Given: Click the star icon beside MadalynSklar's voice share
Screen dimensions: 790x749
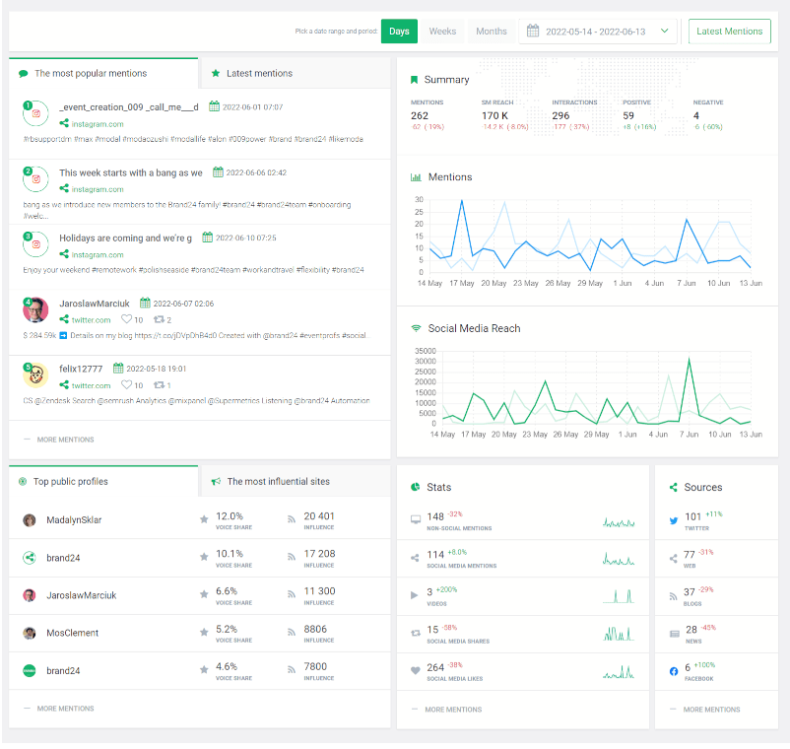Looking at the screenshot, I should tap(204, 519).
